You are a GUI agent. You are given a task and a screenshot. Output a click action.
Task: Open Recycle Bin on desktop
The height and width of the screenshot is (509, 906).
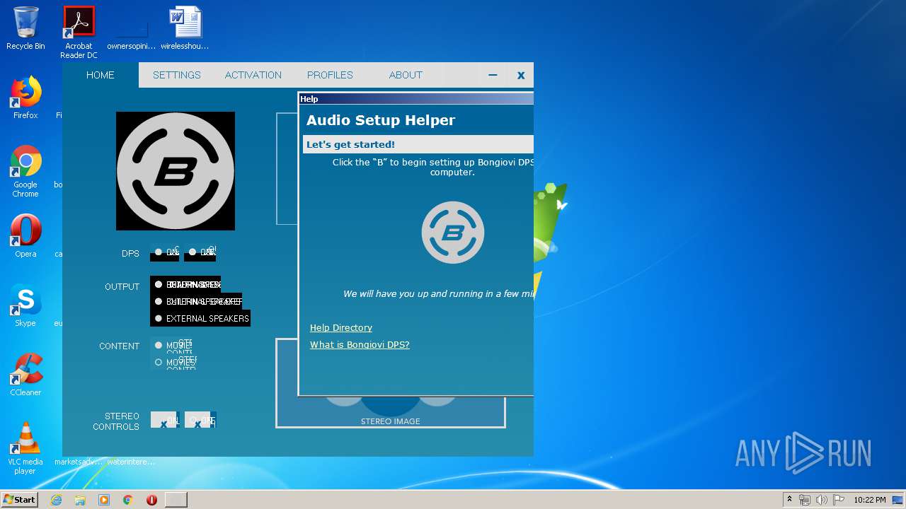pyautogui.click(x=25, y=28)
